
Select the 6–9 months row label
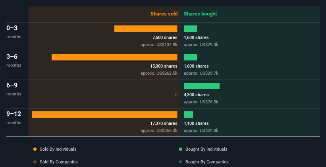[14, 89]
